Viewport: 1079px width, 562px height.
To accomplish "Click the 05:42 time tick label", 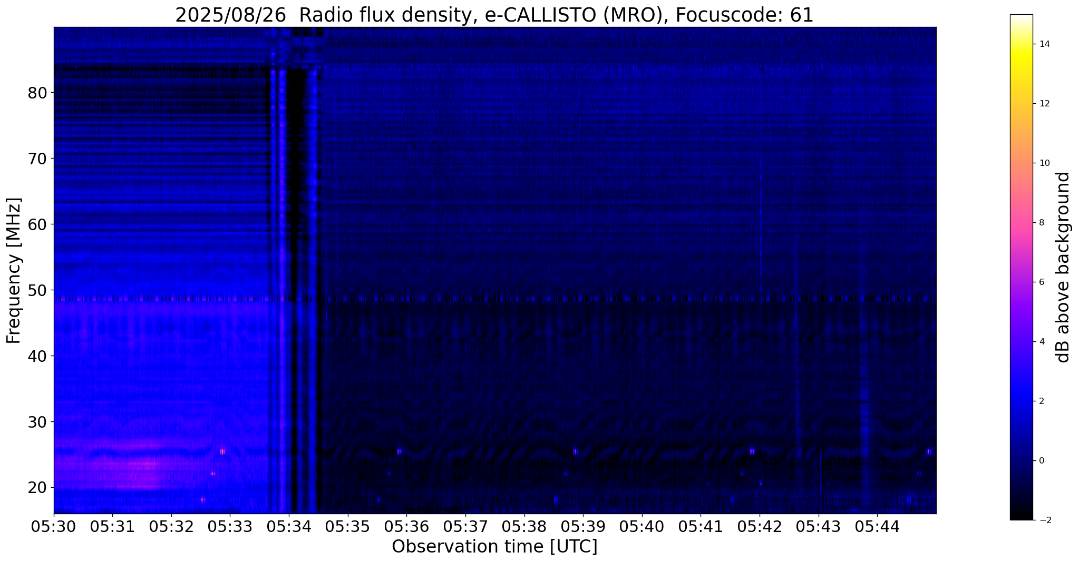I will coord(760,526).
